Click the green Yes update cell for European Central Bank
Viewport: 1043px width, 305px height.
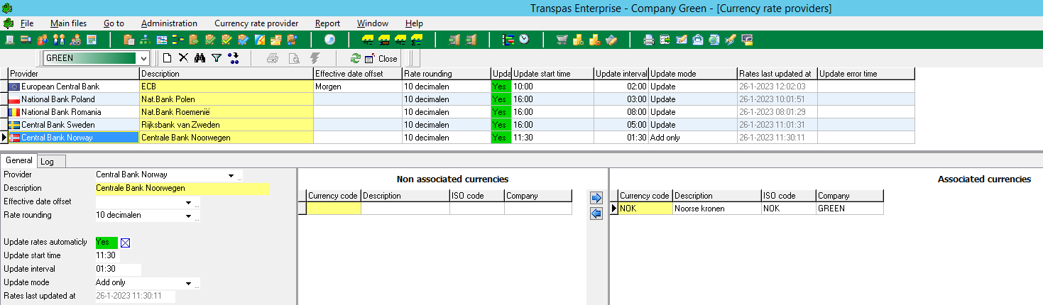[x=501, y=87]
